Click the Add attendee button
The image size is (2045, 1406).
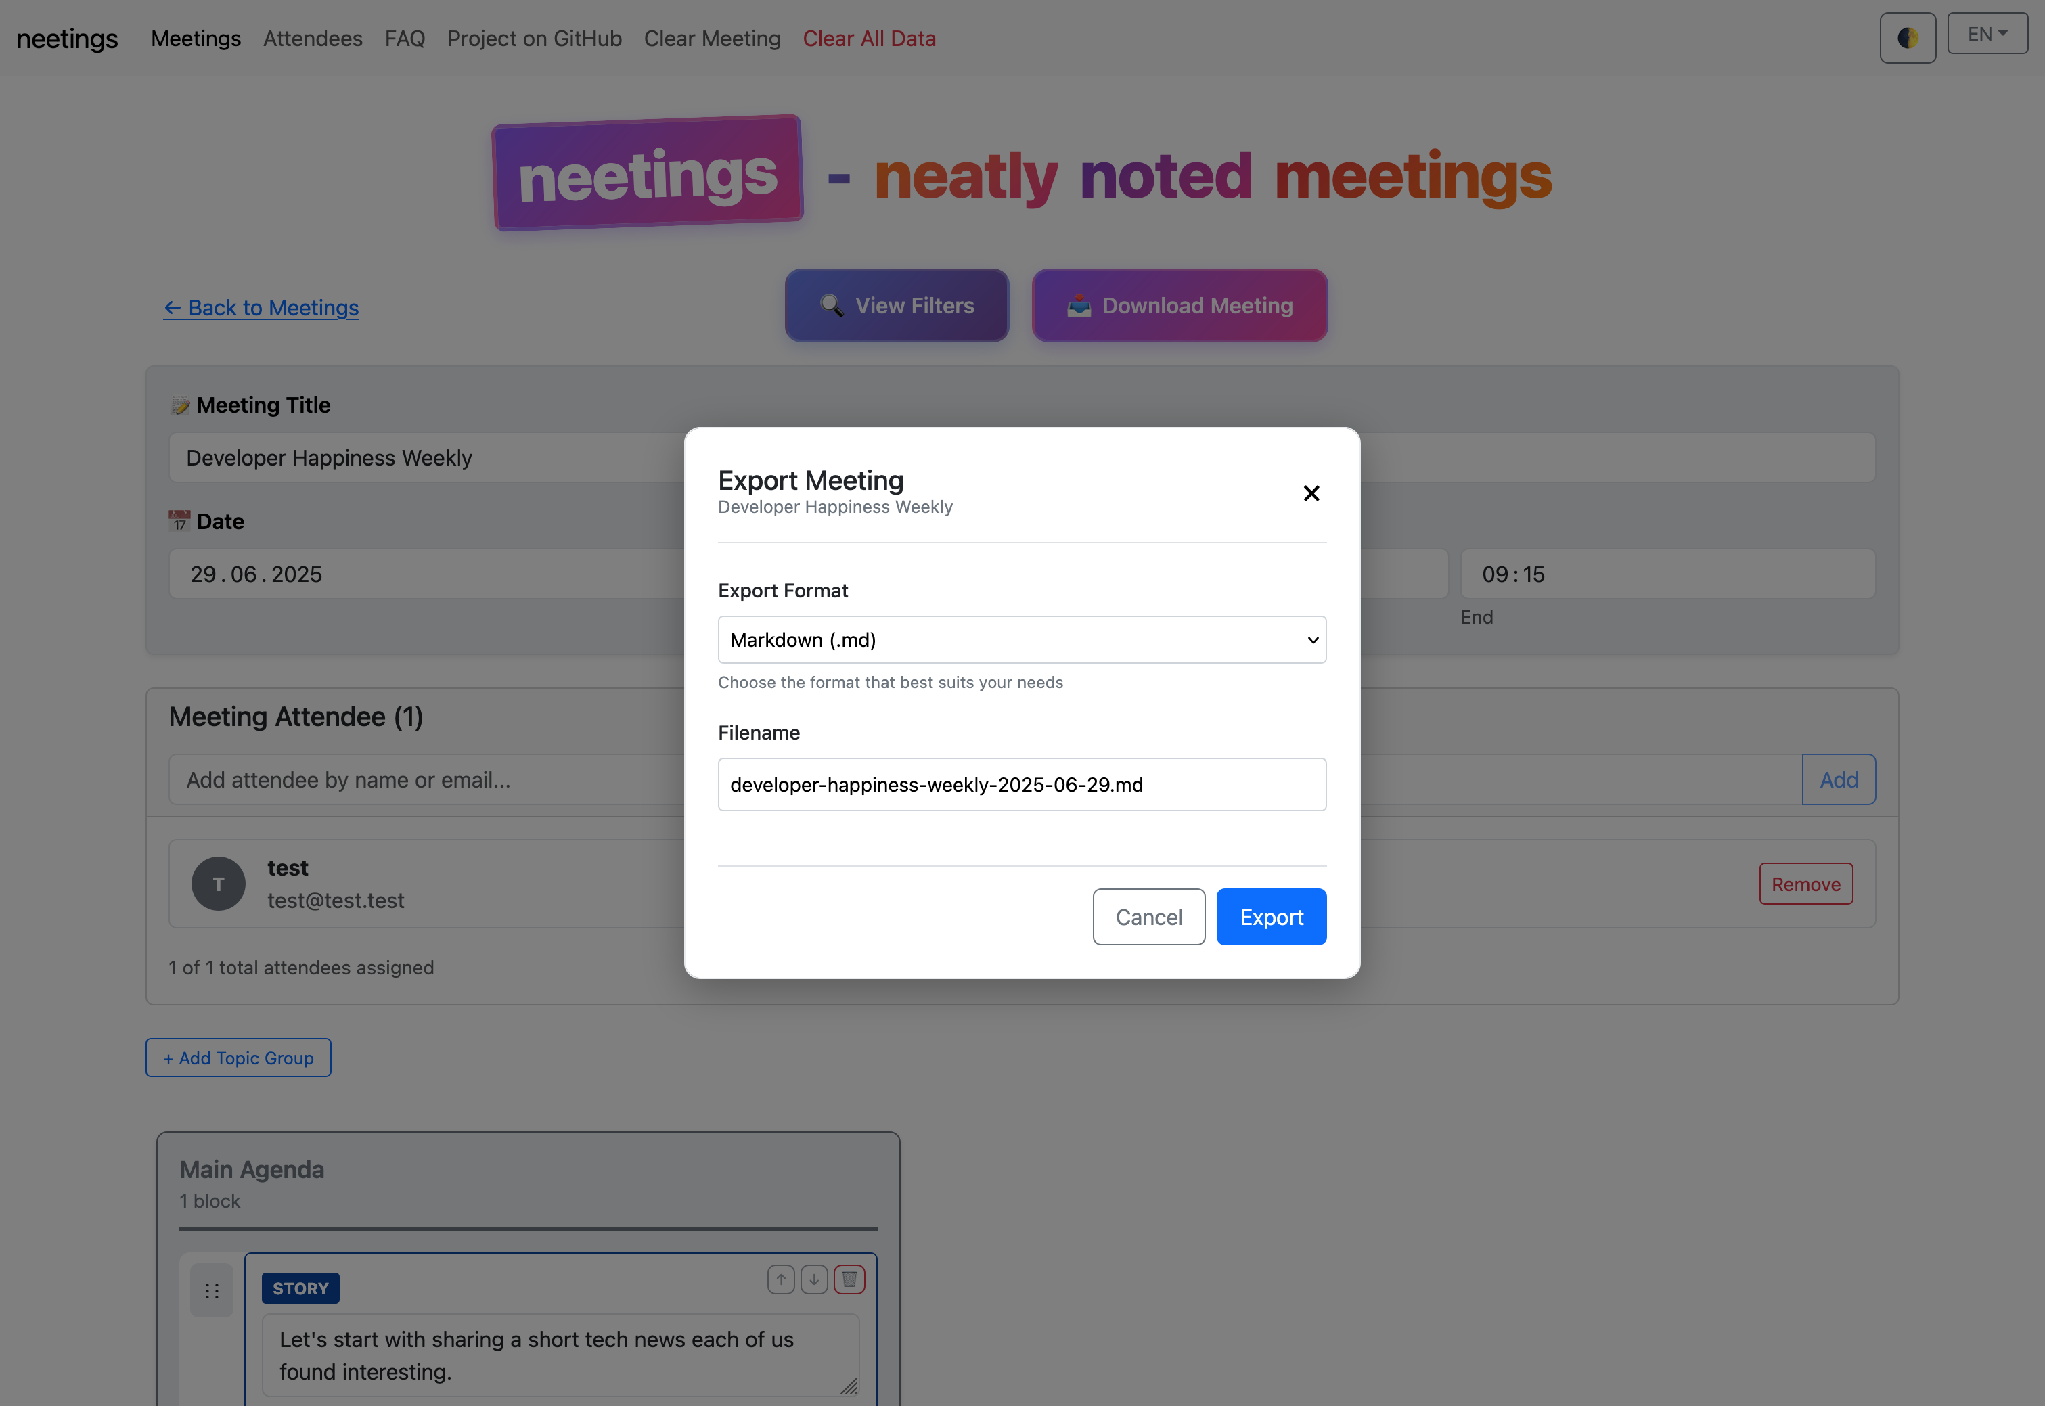1839,779
